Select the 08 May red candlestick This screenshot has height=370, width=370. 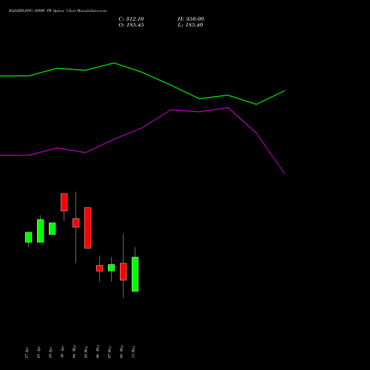(124, 272)
